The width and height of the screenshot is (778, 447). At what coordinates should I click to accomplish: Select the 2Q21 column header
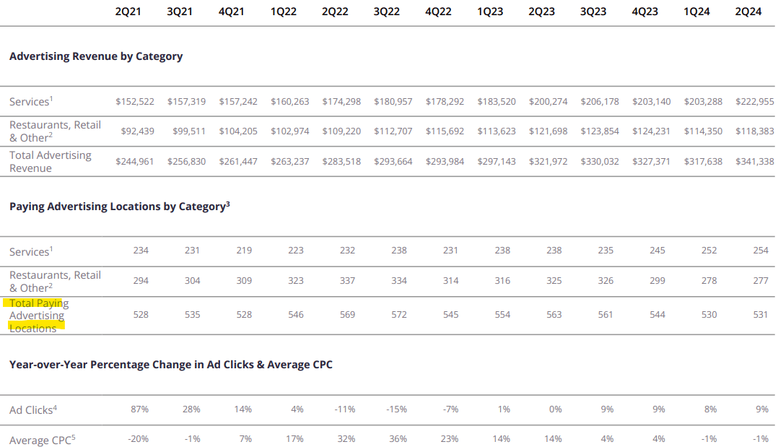128,12
